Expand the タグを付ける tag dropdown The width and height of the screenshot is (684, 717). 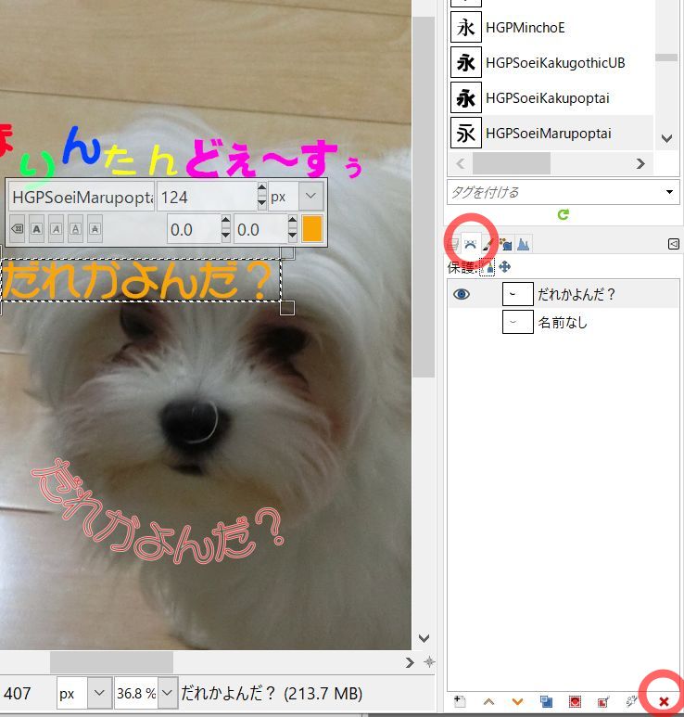coord(669,192)
